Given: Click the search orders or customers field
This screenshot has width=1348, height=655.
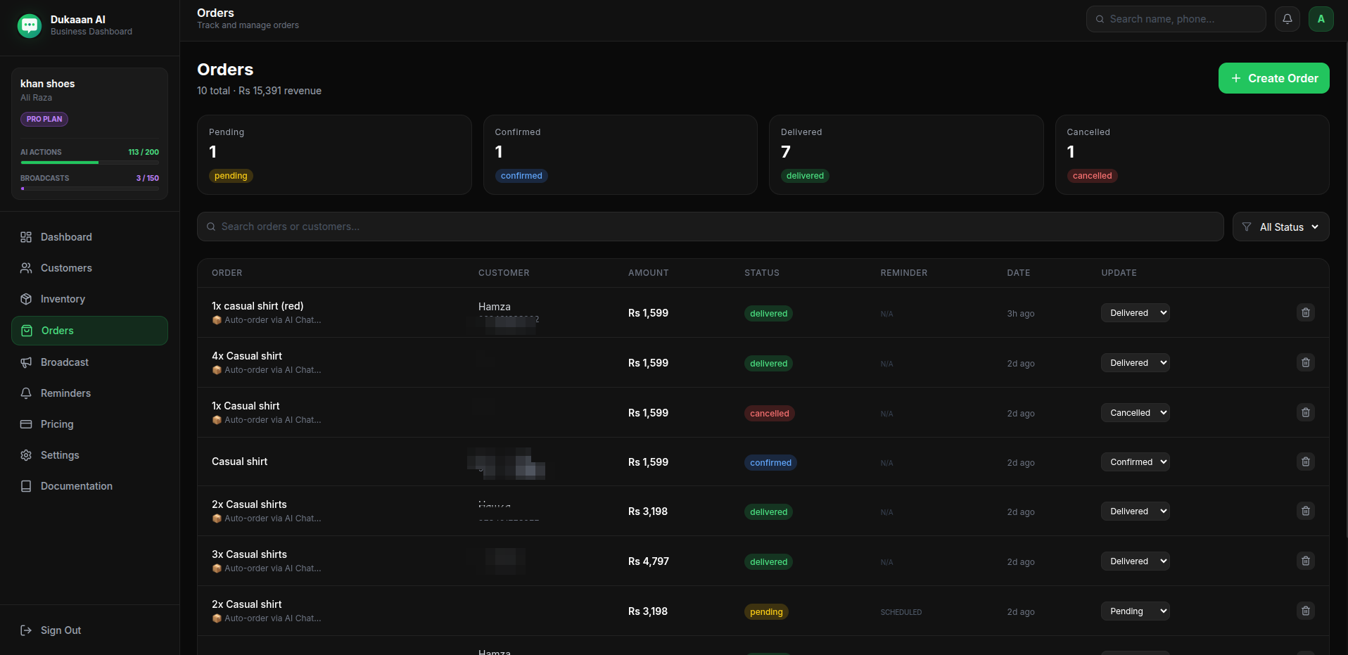Looking at the screenshot, I should pos(492,227).
